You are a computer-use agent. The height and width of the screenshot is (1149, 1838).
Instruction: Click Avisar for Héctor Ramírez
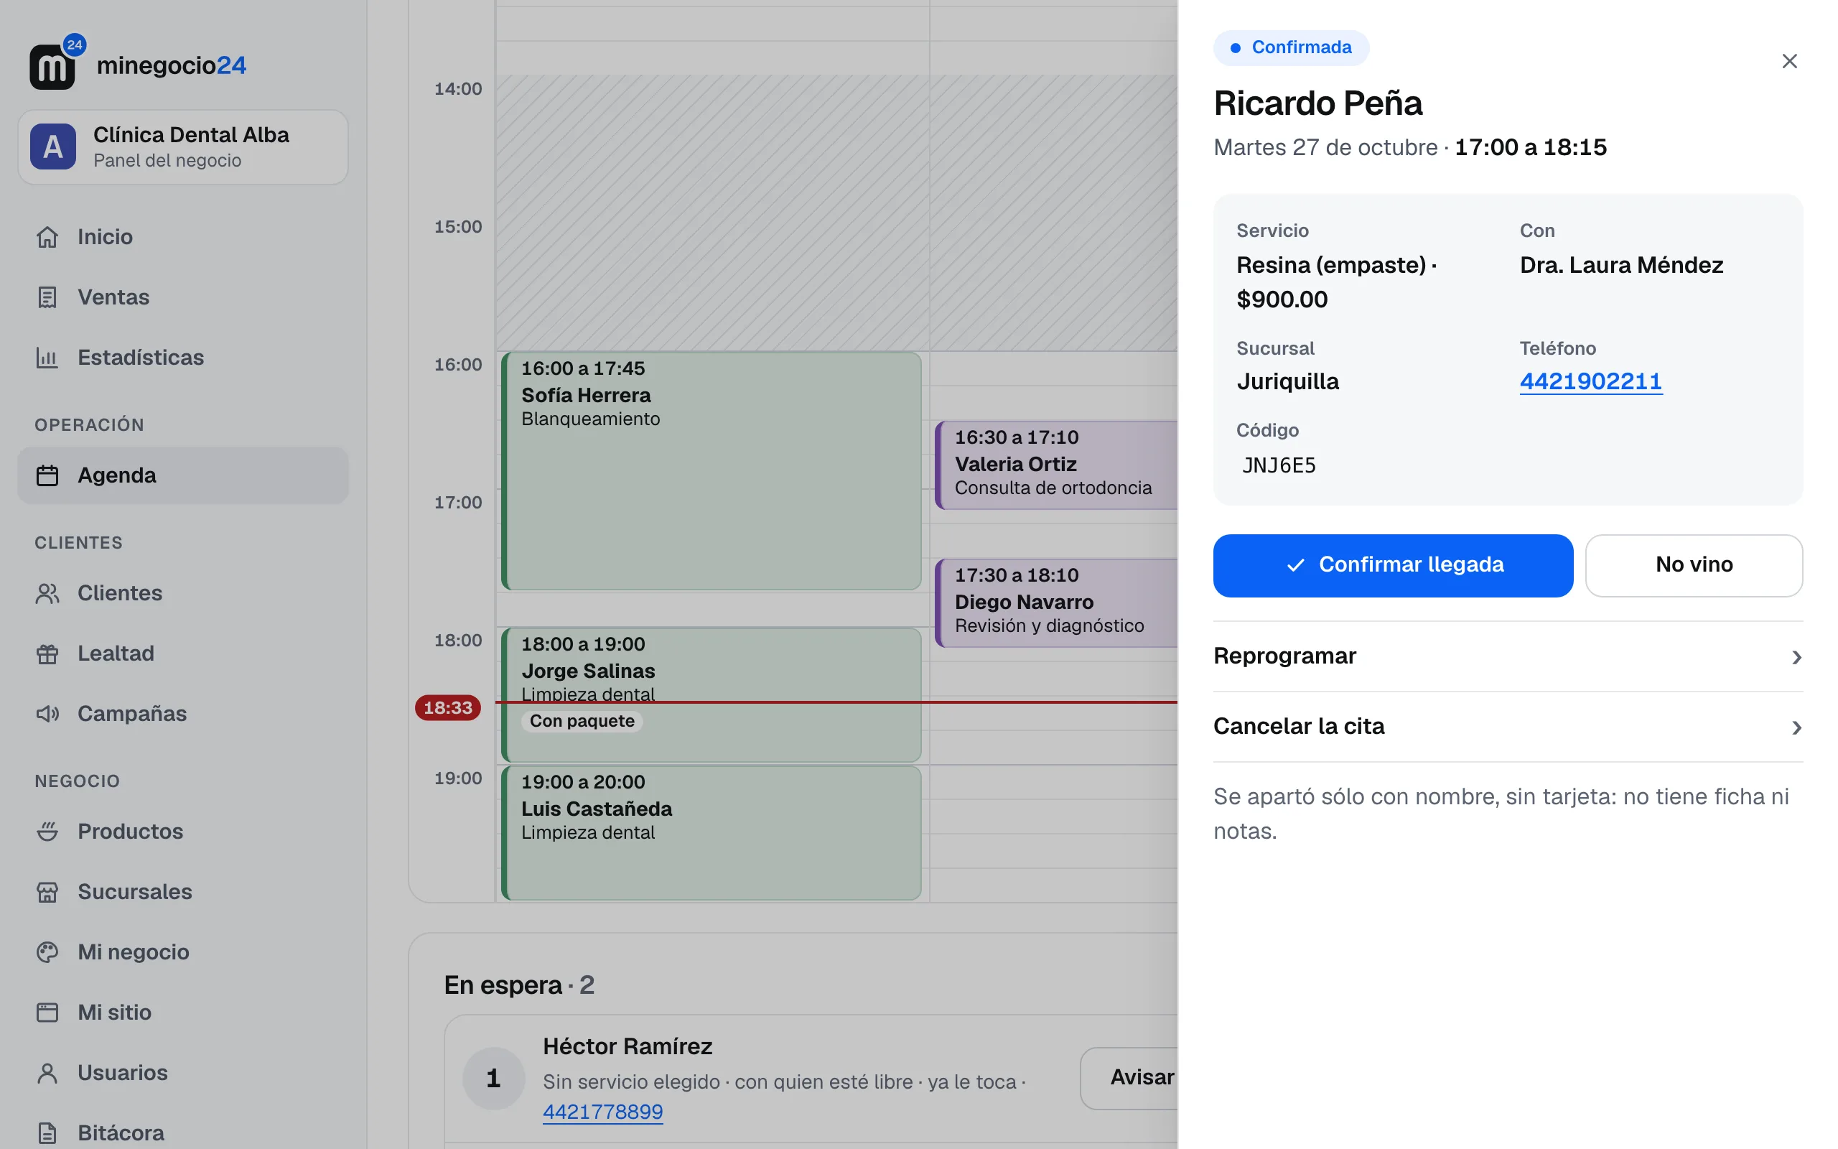pos(1129,1078)
